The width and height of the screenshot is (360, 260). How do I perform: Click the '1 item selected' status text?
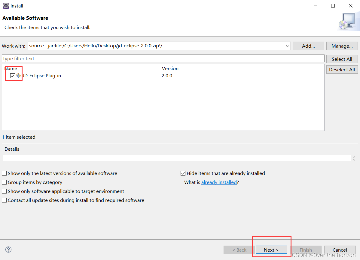(19, 137)
